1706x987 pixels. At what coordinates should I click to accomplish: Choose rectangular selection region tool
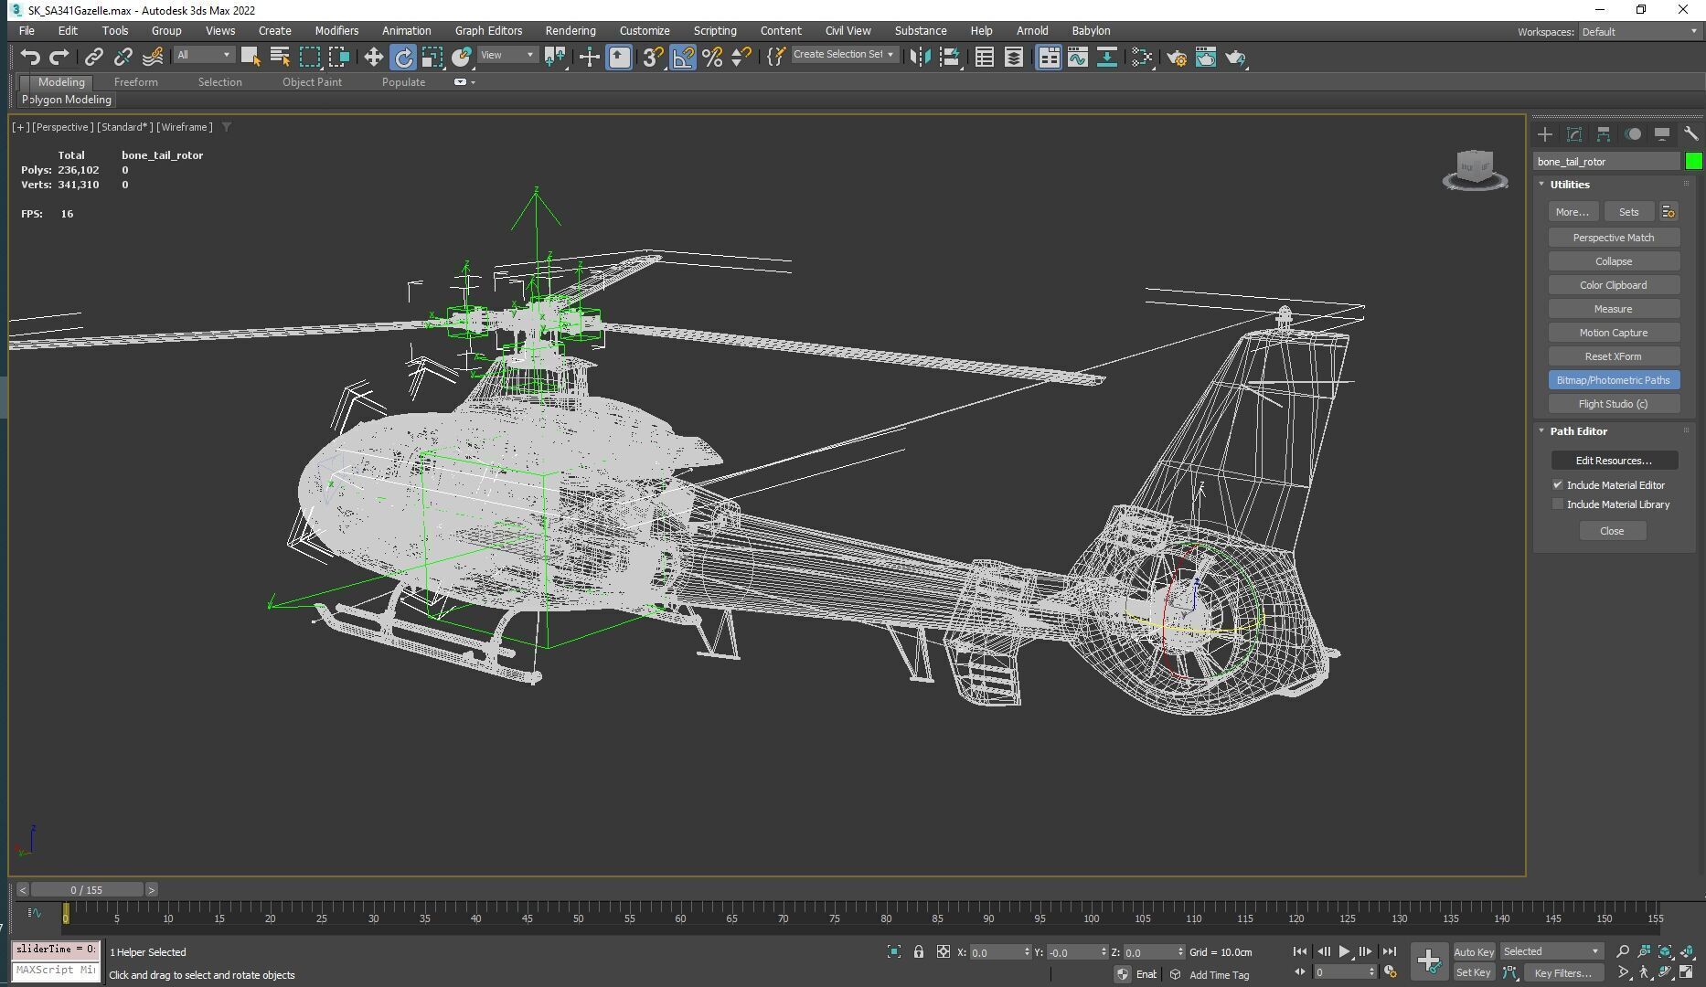point(310,57)
